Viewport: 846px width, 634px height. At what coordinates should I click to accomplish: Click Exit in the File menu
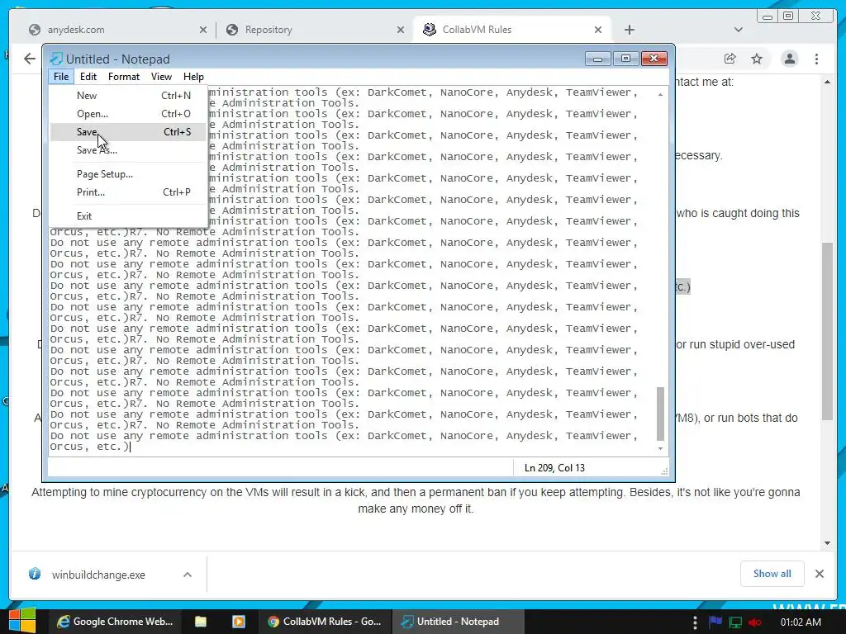(x=128, y=215)
